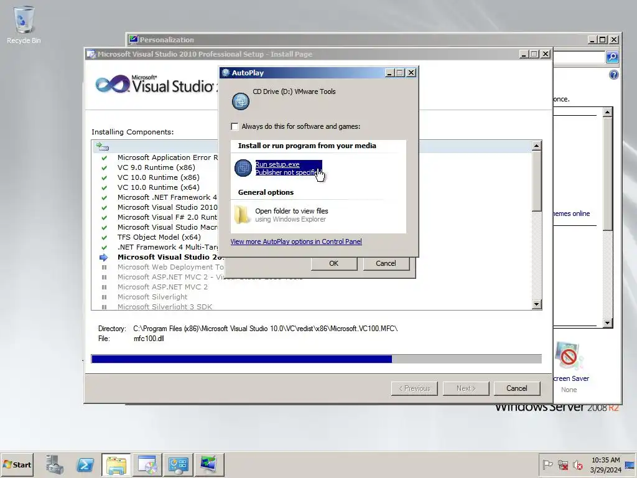This screenshot has width=637, height=478.
Task: Click OK in the dialog behind AutoPlay
Action: (x=333, y=263)
